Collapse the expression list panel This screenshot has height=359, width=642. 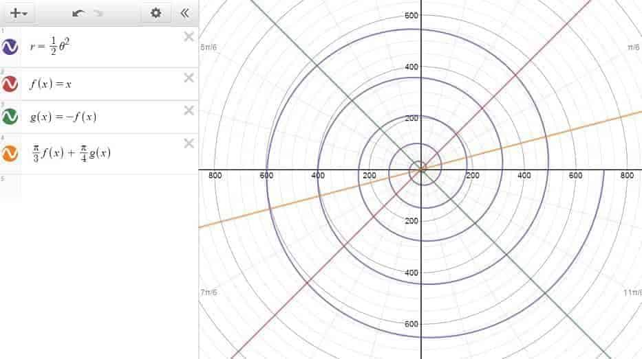pos(184,13)
